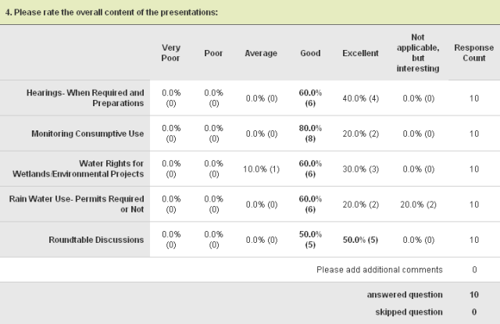
Task: Select the "Monitoring Consumptive Use" row label
Action: (87, 134)
